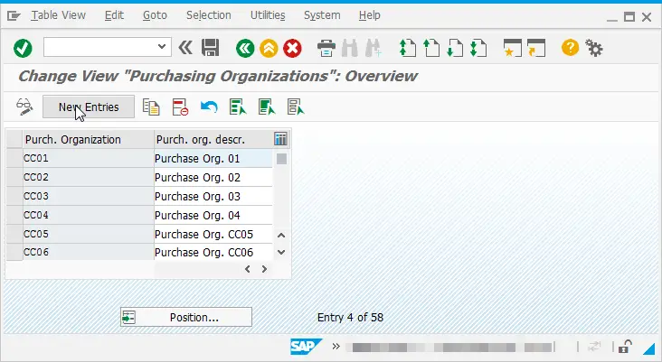This screenshot has height=362, width=662.
Task: Click the Copy As icon
Action: point(151,107)
